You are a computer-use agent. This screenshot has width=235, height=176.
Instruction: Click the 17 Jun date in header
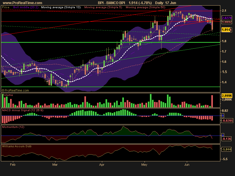pyautogui.click(x=171, y=3)
